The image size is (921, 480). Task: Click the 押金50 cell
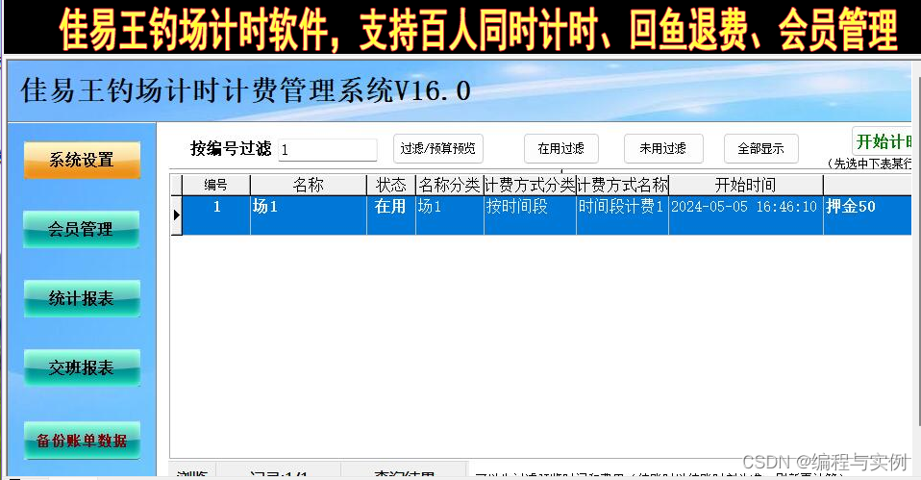867,215
